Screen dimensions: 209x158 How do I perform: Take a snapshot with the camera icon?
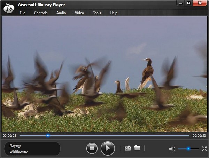[128, 148]
